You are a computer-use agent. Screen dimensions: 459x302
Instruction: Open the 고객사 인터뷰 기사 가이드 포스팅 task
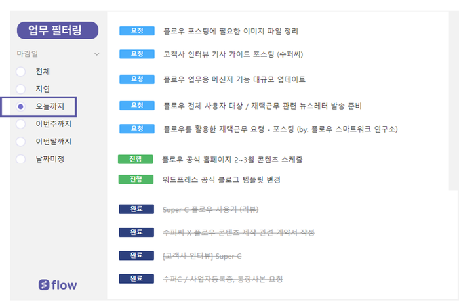[x=233, y=54]
